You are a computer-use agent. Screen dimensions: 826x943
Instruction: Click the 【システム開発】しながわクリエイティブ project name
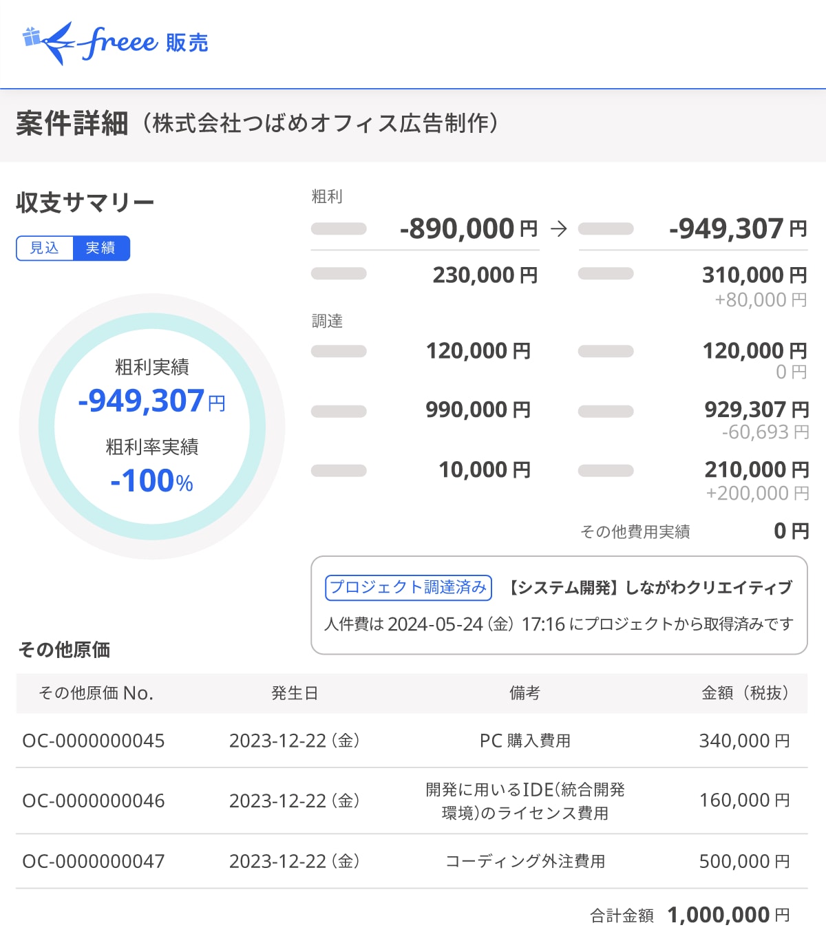650,588
